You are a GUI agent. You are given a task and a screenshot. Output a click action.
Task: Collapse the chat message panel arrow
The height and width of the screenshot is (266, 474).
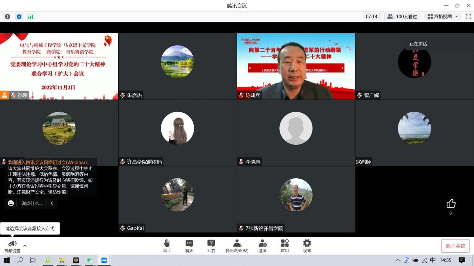coord(52,203)
